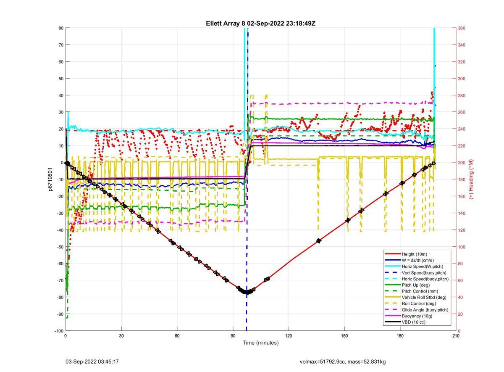Click the right axis label "(+) Heading (°M)"
The height and width of the screenshot is (372, 504).
471,179
